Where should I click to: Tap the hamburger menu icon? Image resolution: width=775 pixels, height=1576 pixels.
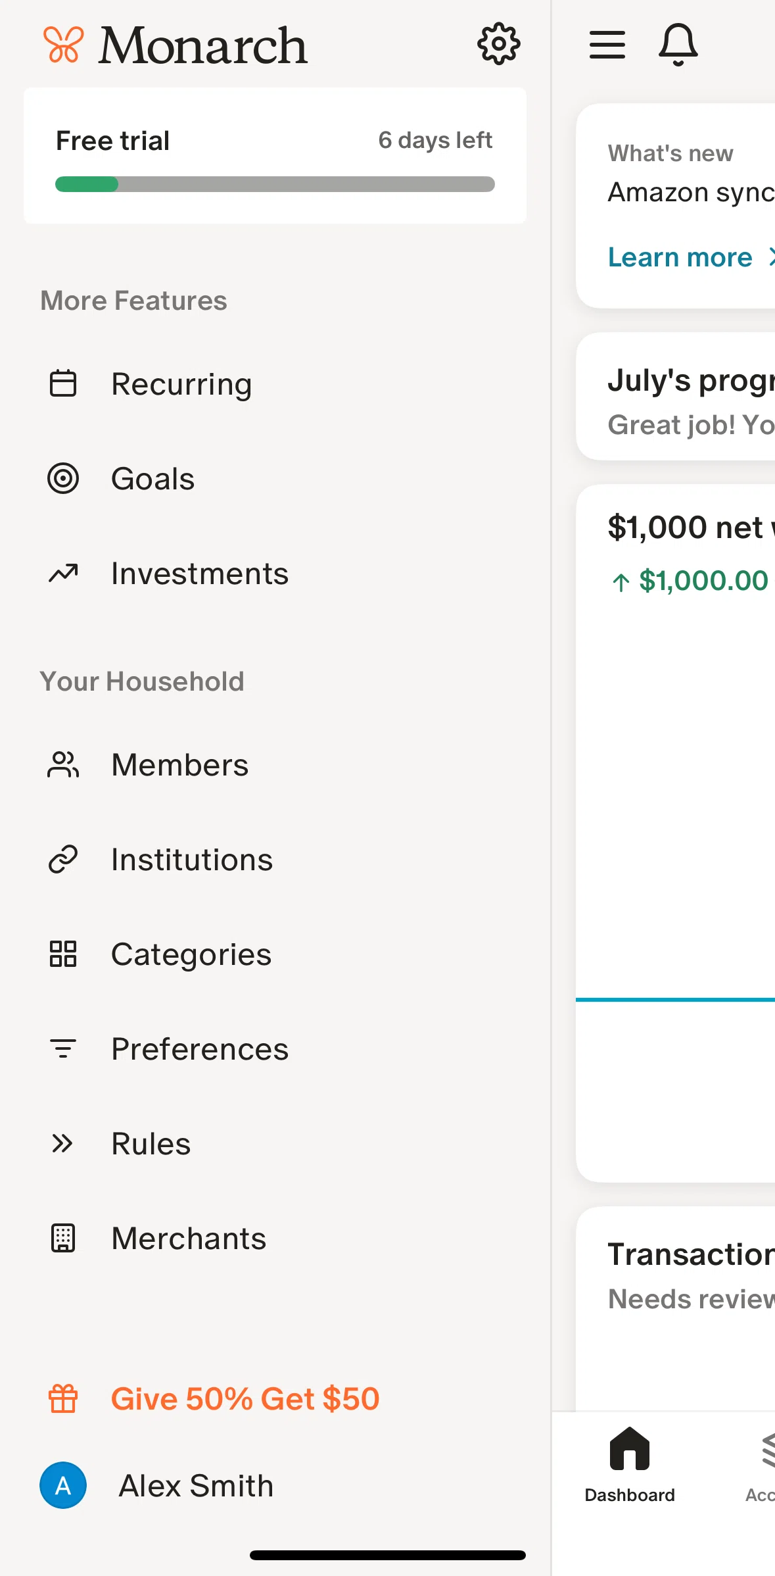(607, 44)
